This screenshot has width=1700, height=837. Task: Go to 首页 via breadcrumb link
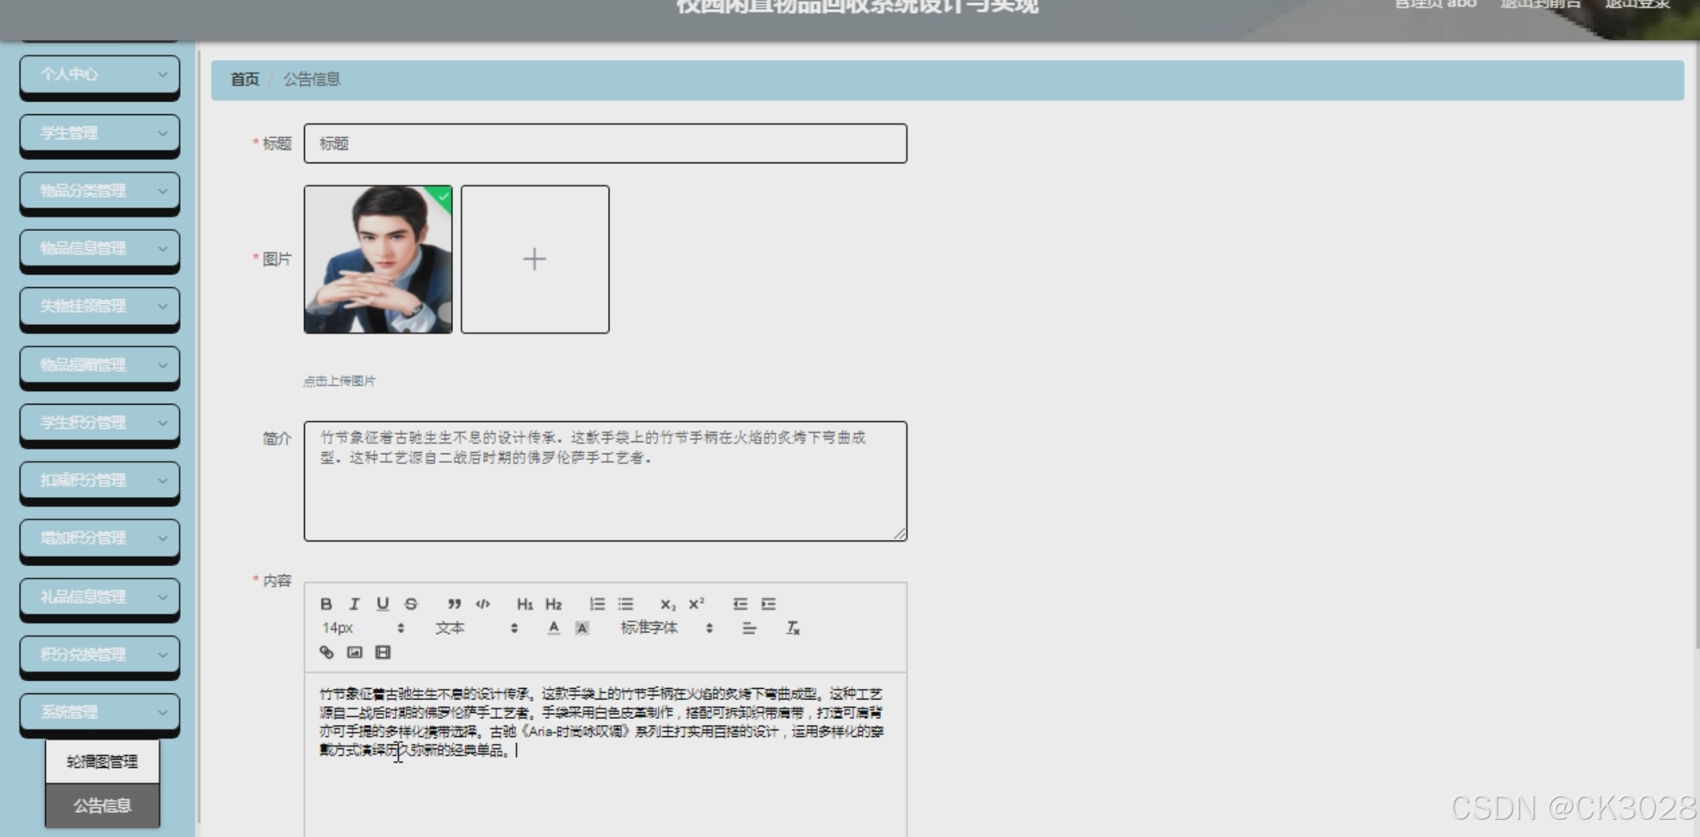[x=245, y=79]
